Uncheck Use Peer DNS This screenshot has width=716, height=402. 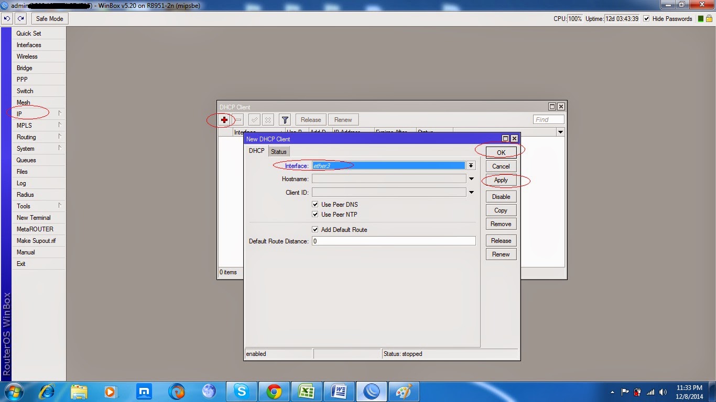315,205
